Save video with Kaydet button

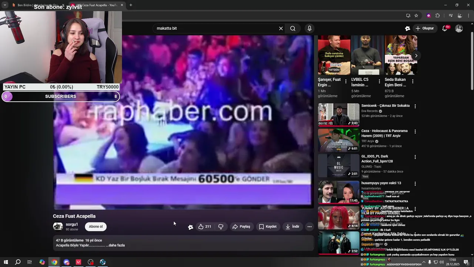tap(268, 227)
